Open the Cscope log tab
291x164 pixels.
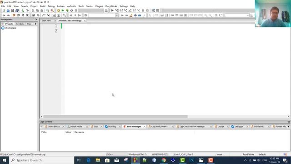pyautogui.click(x=221, y=127)
